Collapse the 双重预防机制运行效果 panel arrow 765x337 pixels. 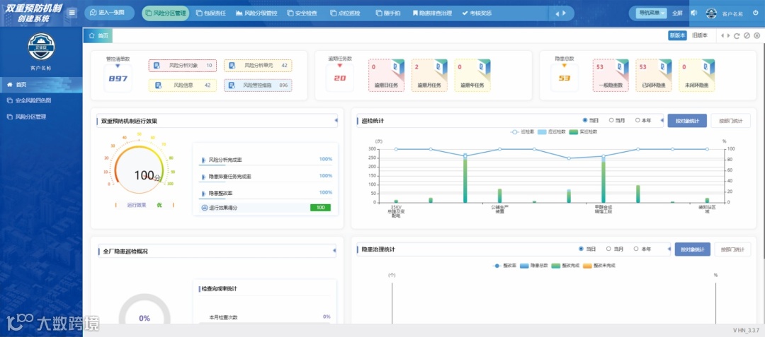click(335, 121)
